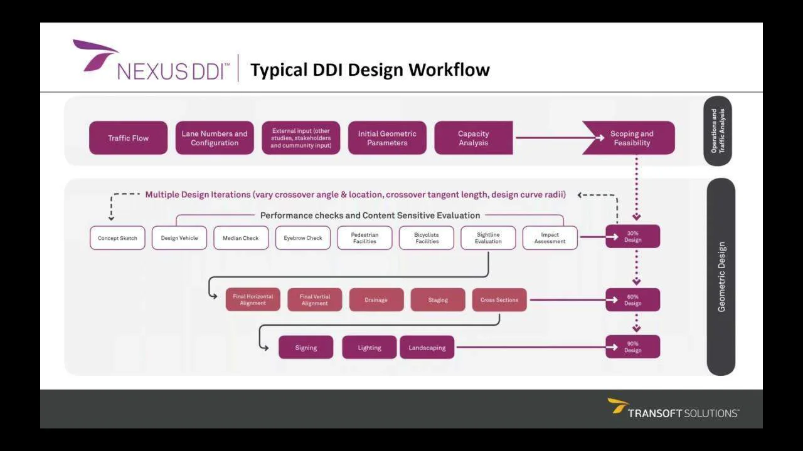This screenshot has height=451, width=803.
Task: Click the 60% Design box
Action: [633, 300]
